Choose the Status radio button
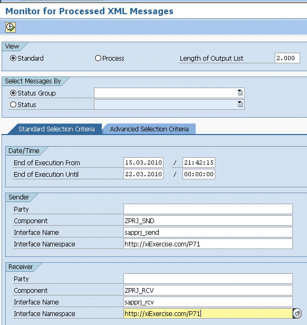The width and height of the screenshot is (307, 325). [x=13, y=104]
